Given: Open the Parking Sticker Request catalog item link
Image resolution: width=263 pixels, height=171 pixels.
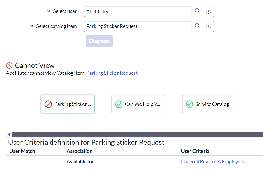Looking at the screenshot, I should click(x=112, y=73).
